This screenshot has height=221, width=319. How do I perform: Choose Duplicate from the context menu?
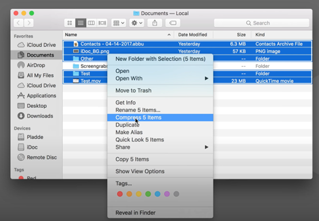tap(160, 125)
